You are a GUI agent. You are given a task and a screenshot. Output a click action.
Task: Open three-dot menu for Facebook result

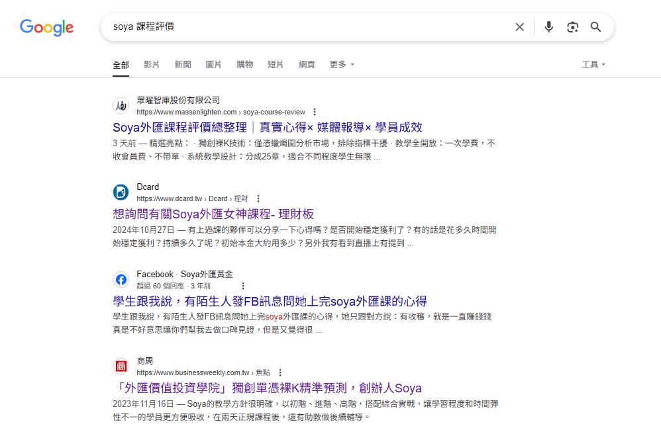pyautogui.click(x=243, y=286)
